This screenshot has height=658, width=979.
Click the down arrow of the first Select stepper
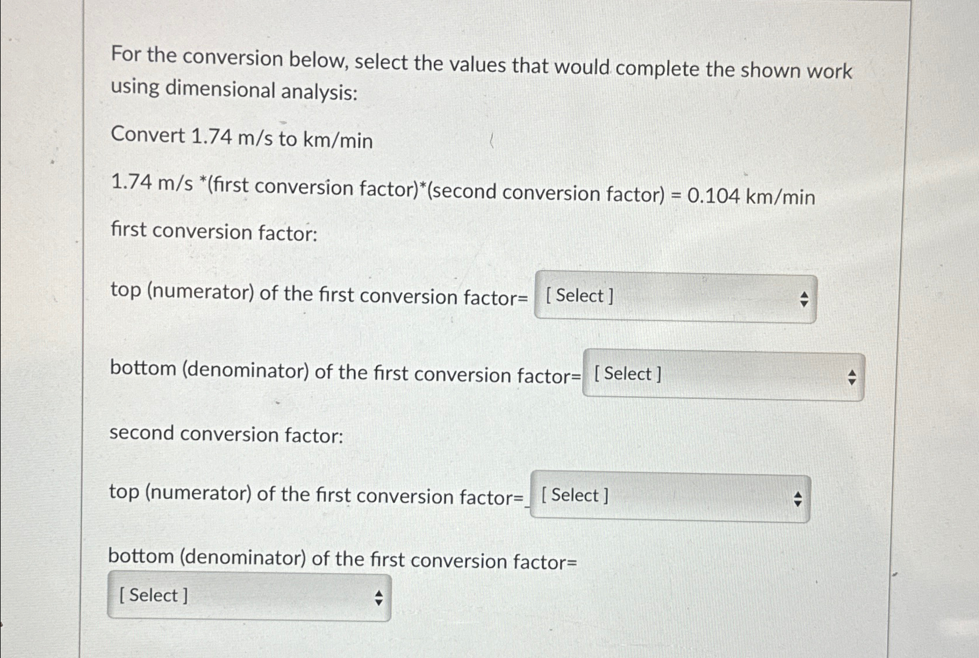pyautogui.click(x=804, y=304)
